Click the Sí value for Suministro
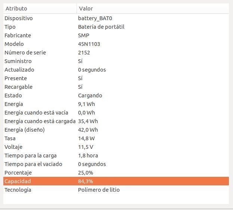The width and height of the screenshot is (233, 210). tap(80, 61)
